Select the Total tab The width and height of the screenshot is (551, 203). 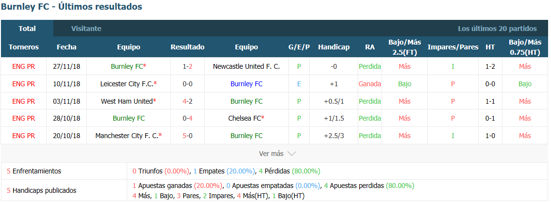click(x=27, y=29)
